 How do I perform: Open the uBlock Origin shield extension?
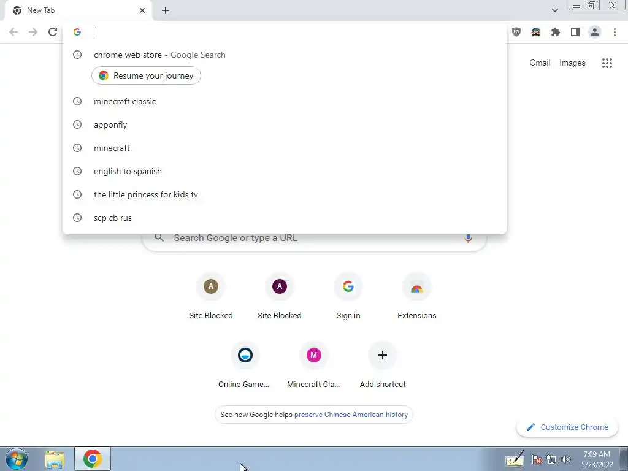coord(516,32)
